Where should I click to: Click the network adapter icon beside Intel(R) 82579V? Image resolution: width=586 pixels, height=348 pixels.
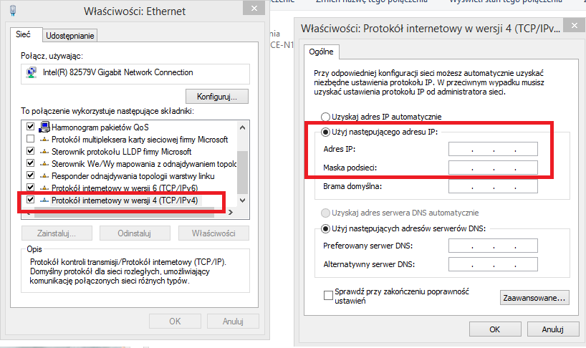(x=32, y=72)
